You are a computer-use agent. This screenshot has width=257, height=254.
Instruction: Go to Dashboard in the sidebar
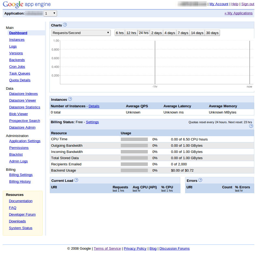point(18,33)
